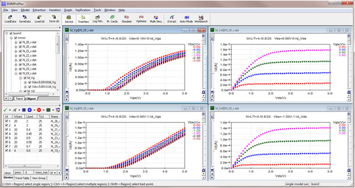
Task: Uncheck device row 1 in the device table
Action: point(7,121)
